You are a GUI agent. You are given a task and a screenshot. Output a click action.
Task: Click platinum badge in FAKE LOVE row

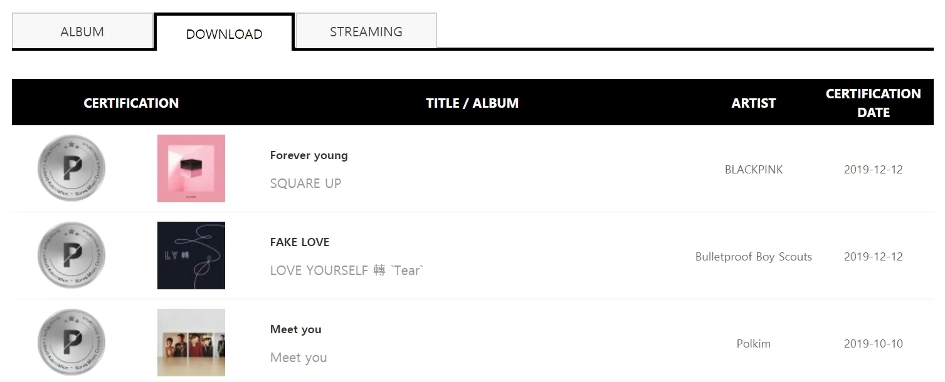(71, 256)
